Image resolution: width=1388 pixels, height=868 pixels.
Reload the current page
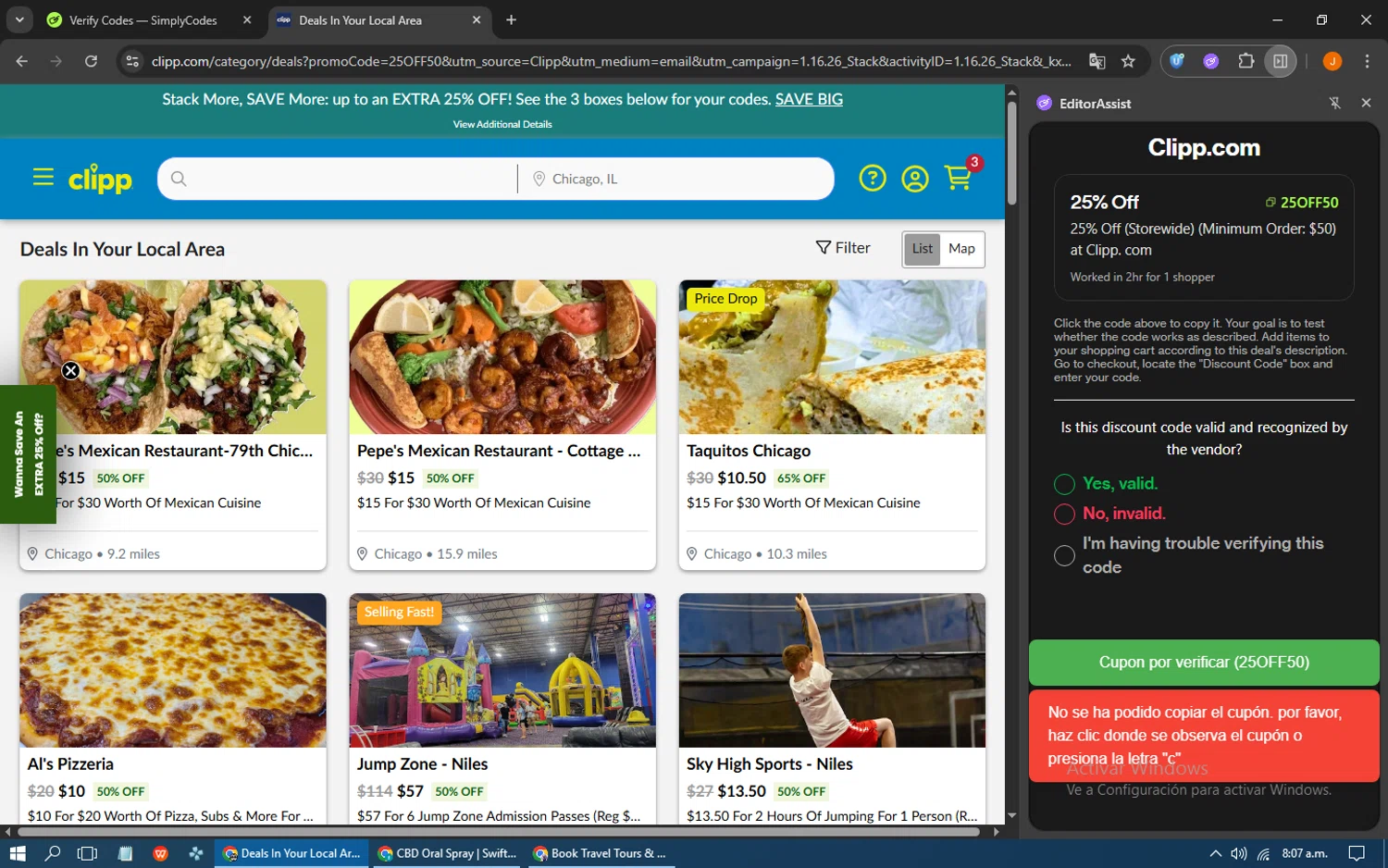point(91,61)
